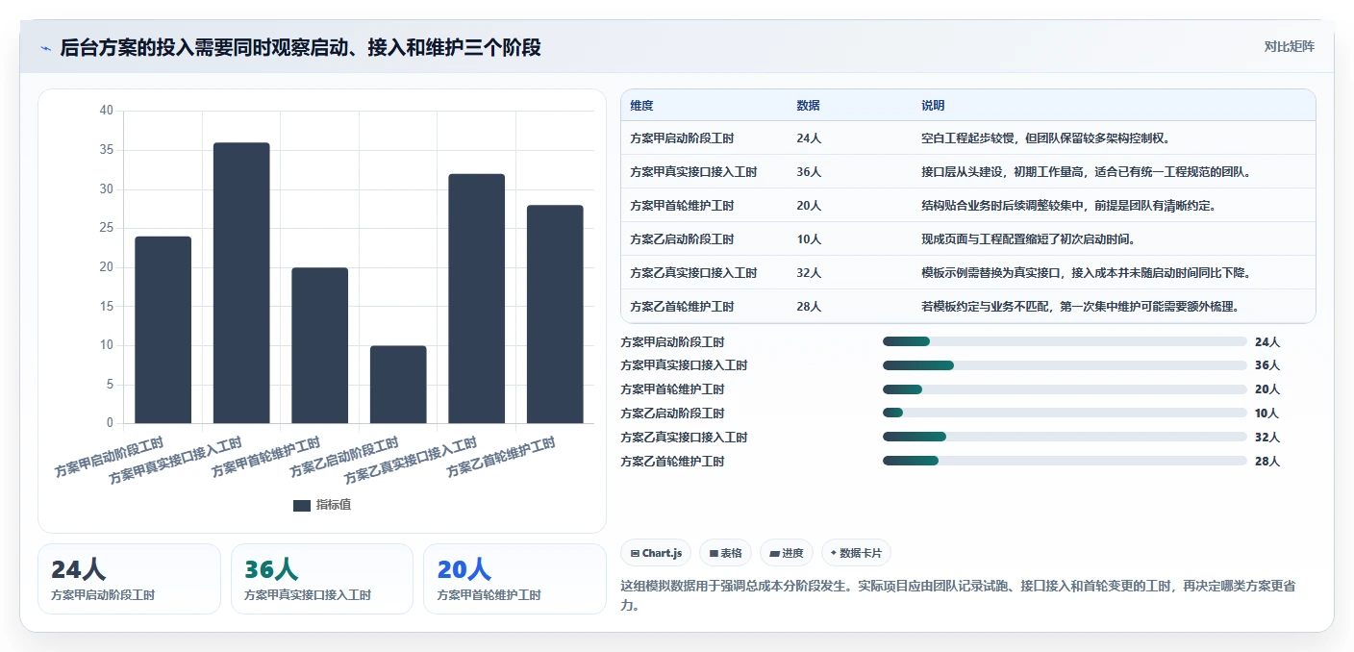This screenshot has width=1354, height=652.
Task: Click the 数据卡片 tag chip
Action: (856, 553)
